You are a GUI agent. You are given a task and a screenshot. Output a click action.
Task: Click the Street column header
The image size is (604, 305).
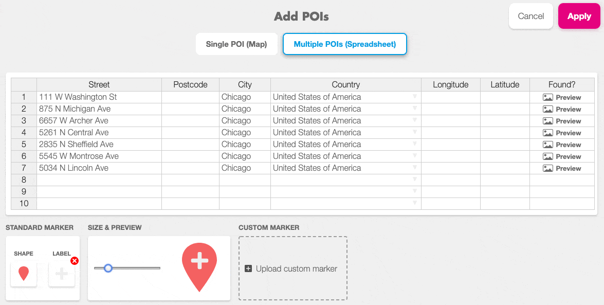99,85
